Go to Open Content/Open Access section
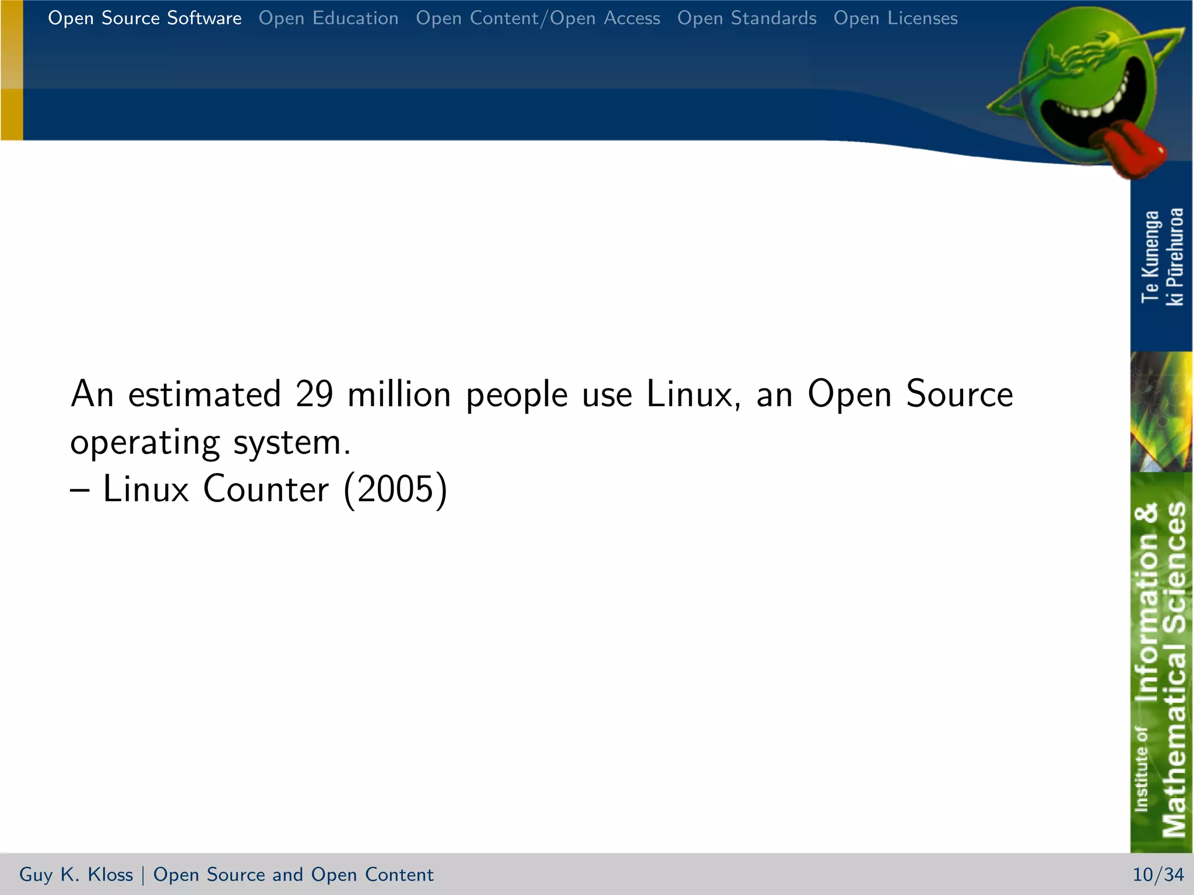Viewport: 1194px width, 895px height. (538, 19)
